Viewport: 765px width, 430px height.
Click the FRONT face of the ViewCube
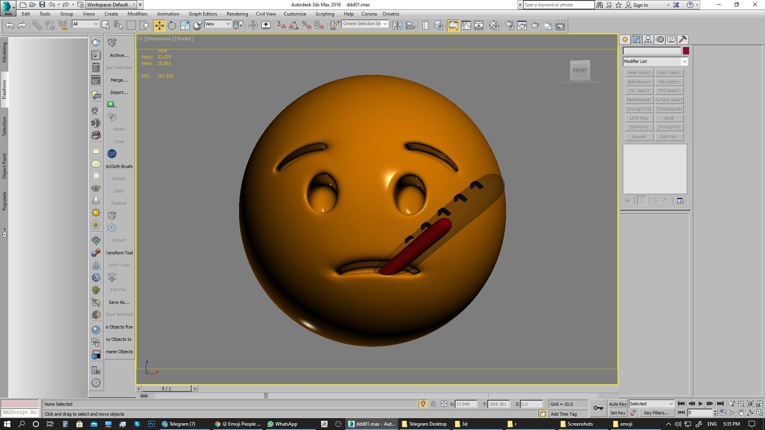[x=580, y=70]
